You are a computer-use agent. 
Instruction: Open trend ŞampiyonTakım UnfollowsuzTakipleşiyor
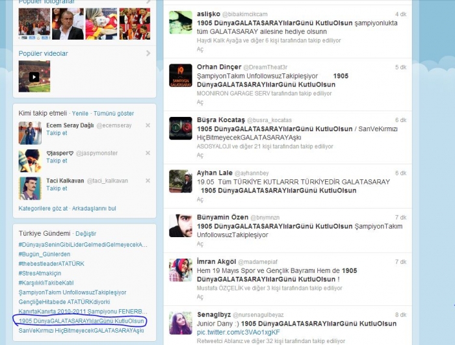tap(73, 292)
